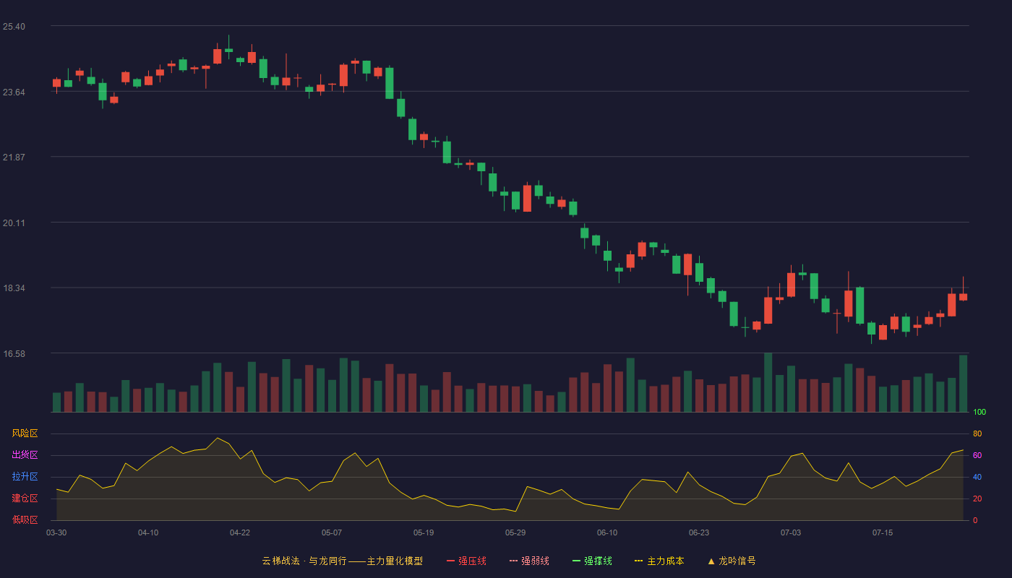The height and width of the screenshot is (578, 1012).
Task: Select the 拉升区 zone label
Action: (25, 477)
